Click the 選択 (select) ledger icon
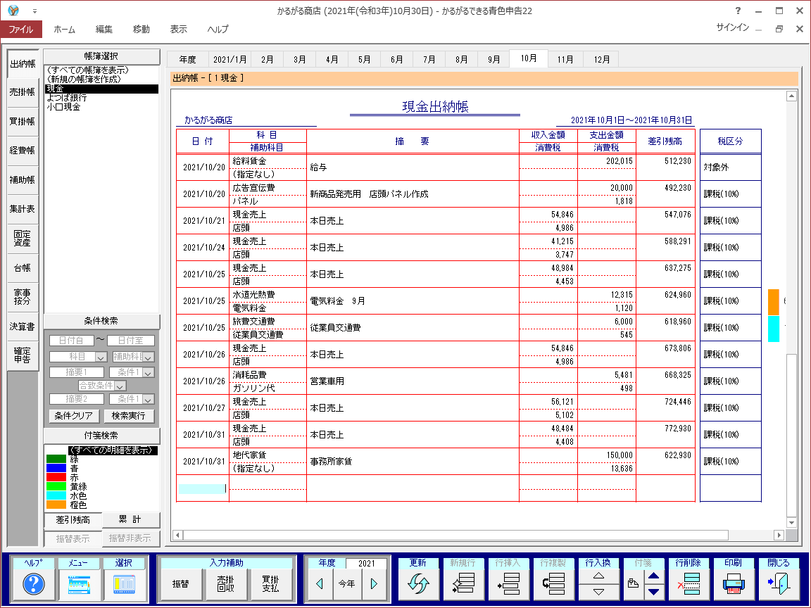This screenshot has height=608, width=811. [124, 584]
